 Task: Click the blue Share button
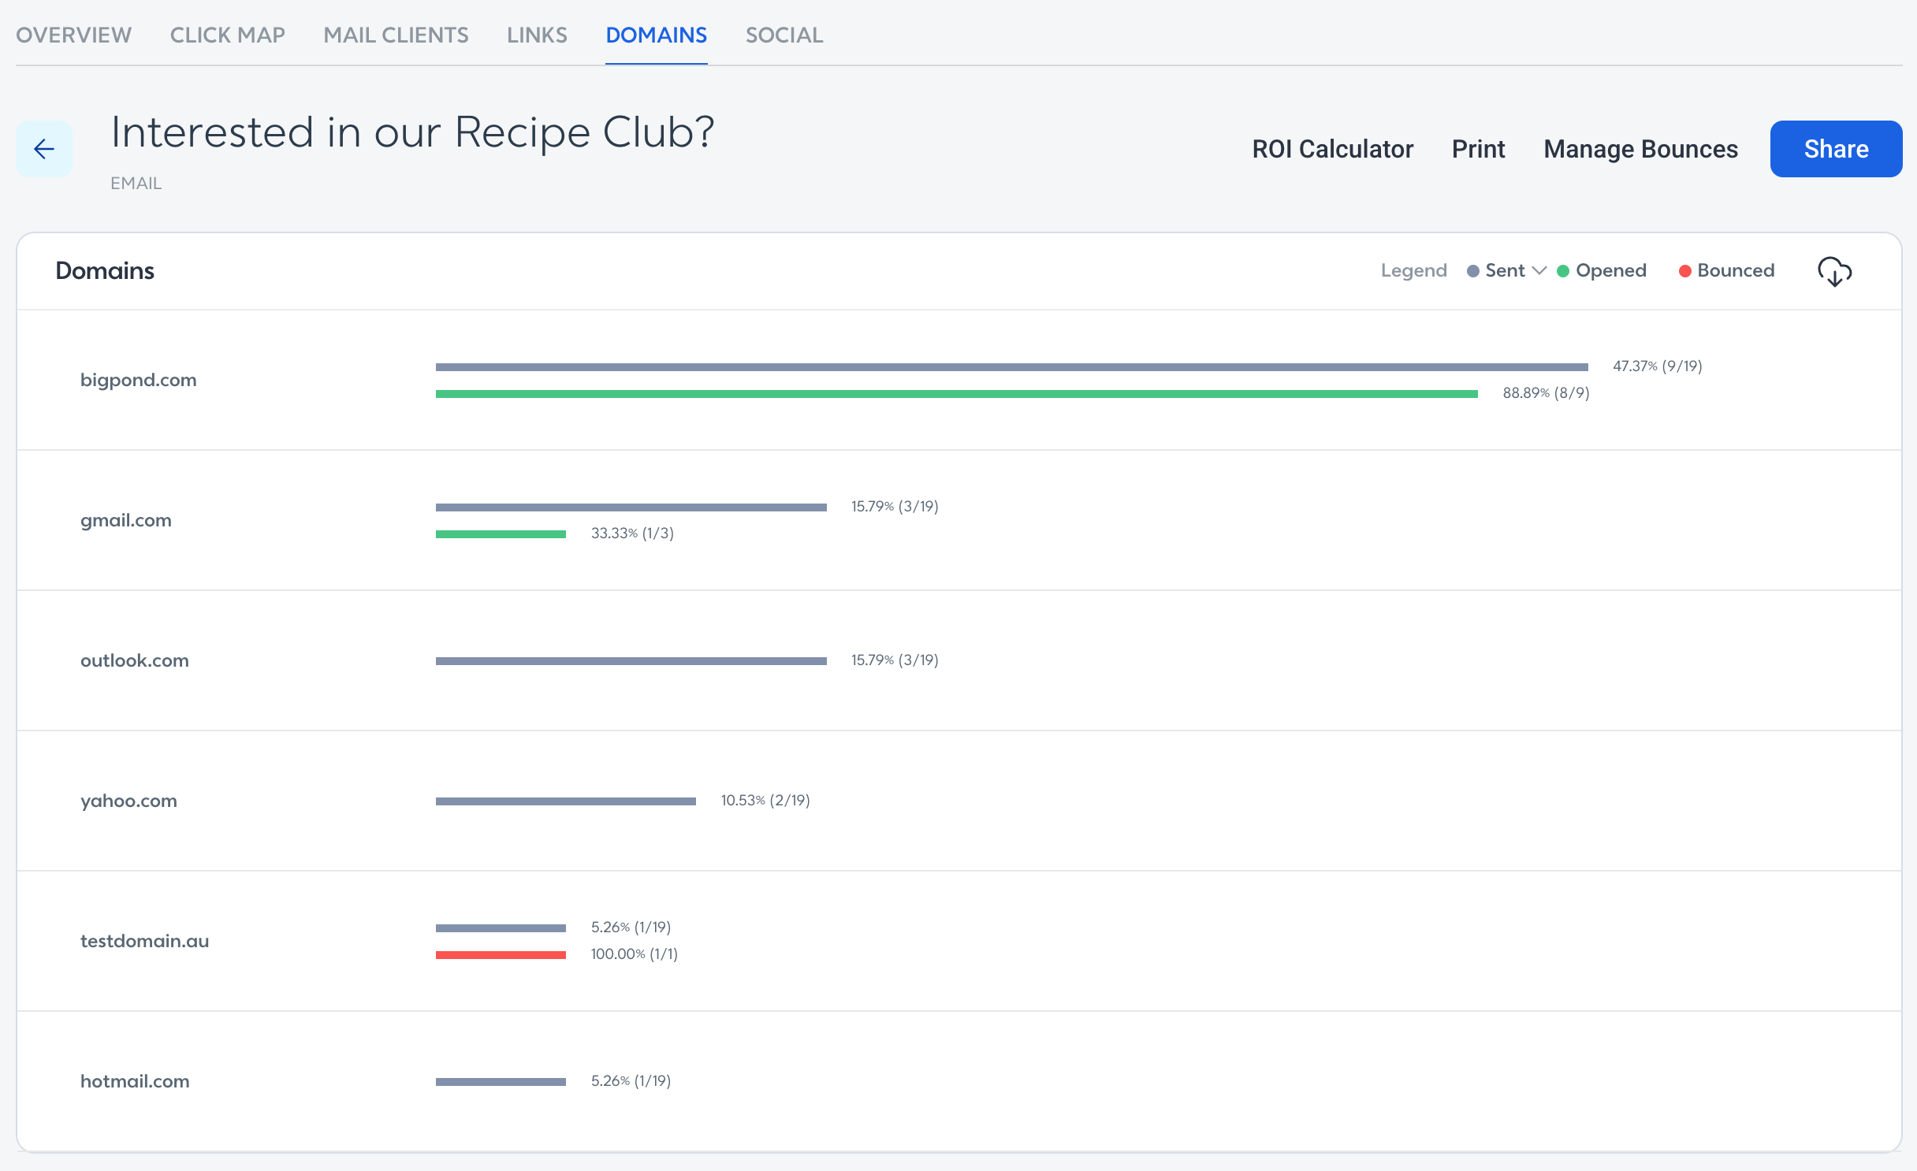[1836, 149]
